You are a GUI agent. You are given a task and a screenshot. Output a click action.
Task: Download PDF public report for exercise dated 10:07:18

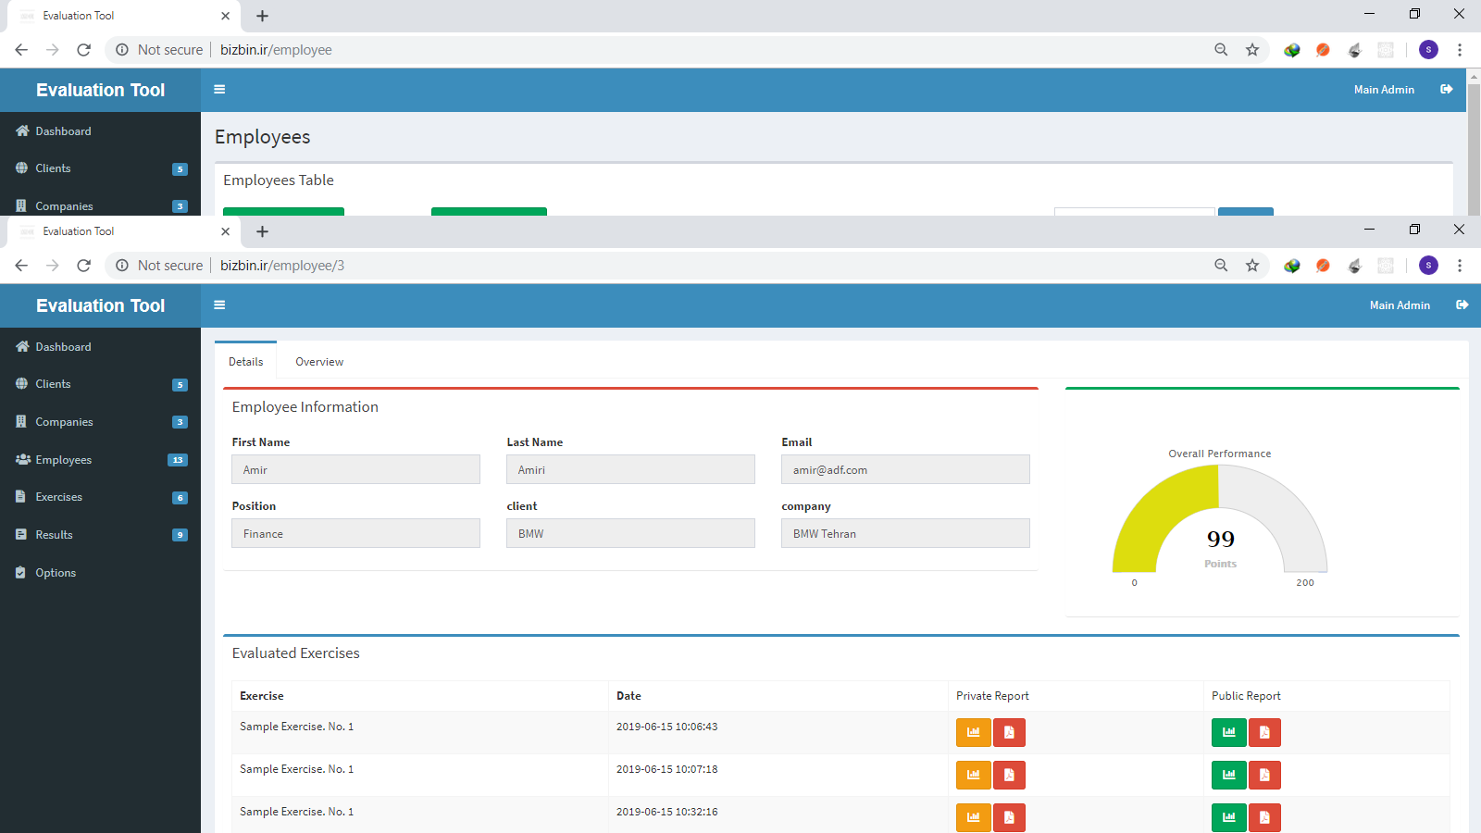(x=1264, y=776)
